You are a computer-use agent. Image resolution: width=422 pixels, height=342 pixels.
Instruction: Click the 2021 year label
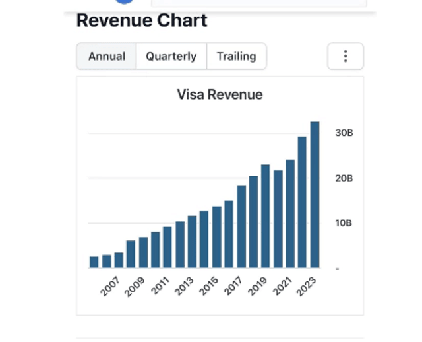[282, 286]
